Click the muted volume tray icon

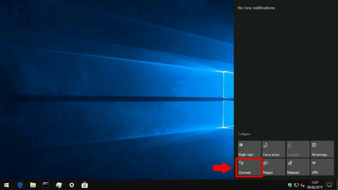303,185
